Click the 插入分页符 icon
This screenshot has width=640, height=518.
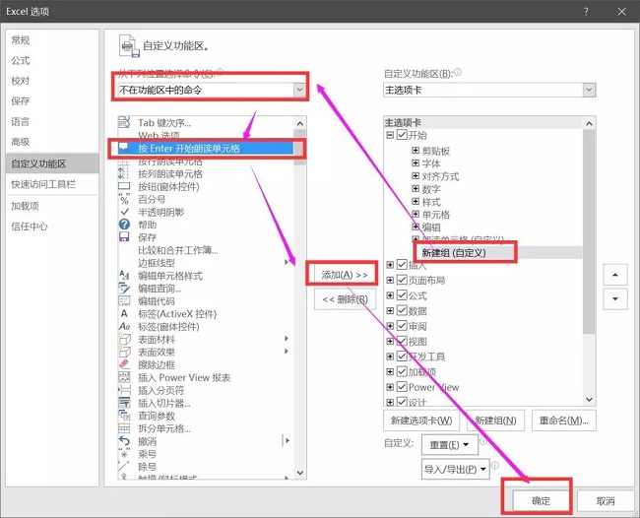tap(124, 390)
